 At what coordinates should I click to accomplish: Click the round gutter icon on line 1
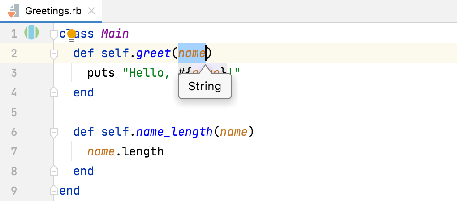click(x=32, y=33)
